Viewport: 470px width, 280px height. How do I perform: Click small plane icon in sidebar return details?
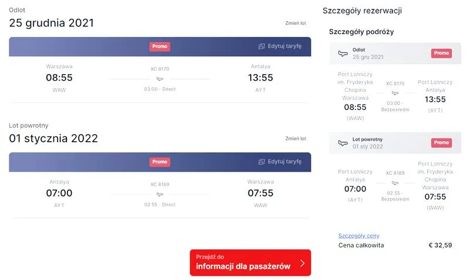point(395,183)
